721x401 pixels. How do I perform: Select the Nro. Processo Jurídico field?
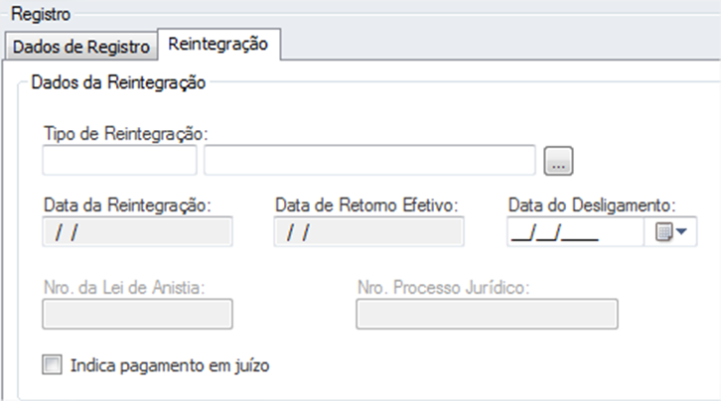[x=487, y=315]
